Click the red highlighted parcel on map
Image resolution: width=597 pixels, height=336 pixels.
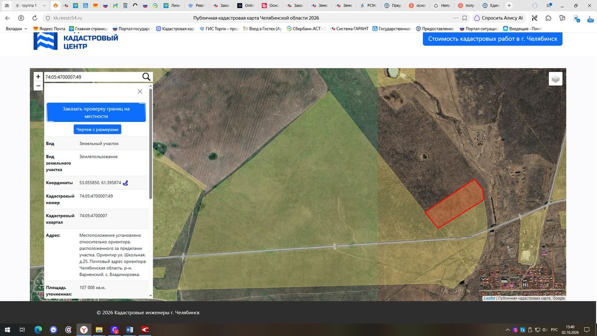(x=455, y=204)
